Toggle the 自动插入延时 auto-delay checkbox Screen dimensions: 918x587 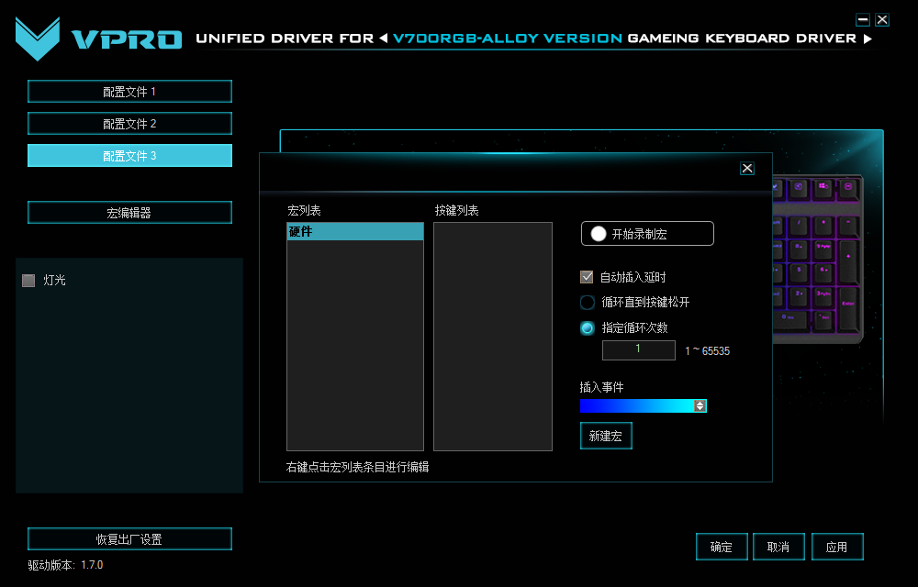click(x=585, y=276)
